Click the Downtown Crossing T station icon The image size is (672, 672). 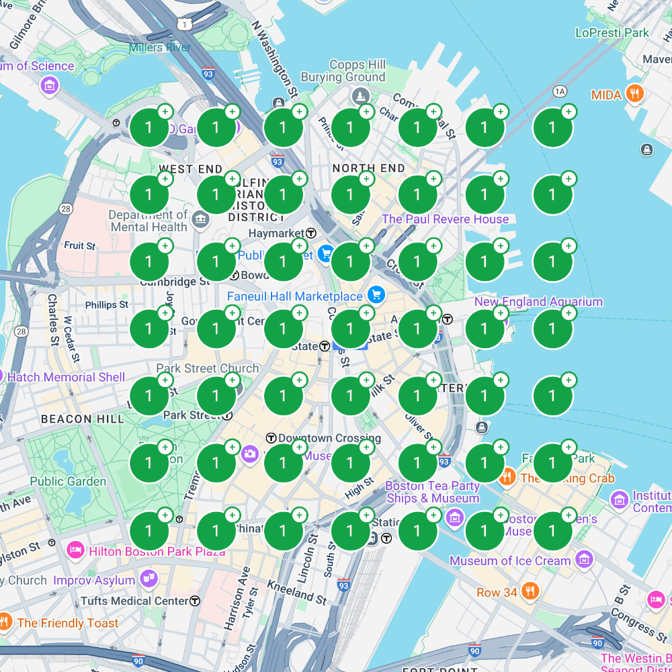271,438
